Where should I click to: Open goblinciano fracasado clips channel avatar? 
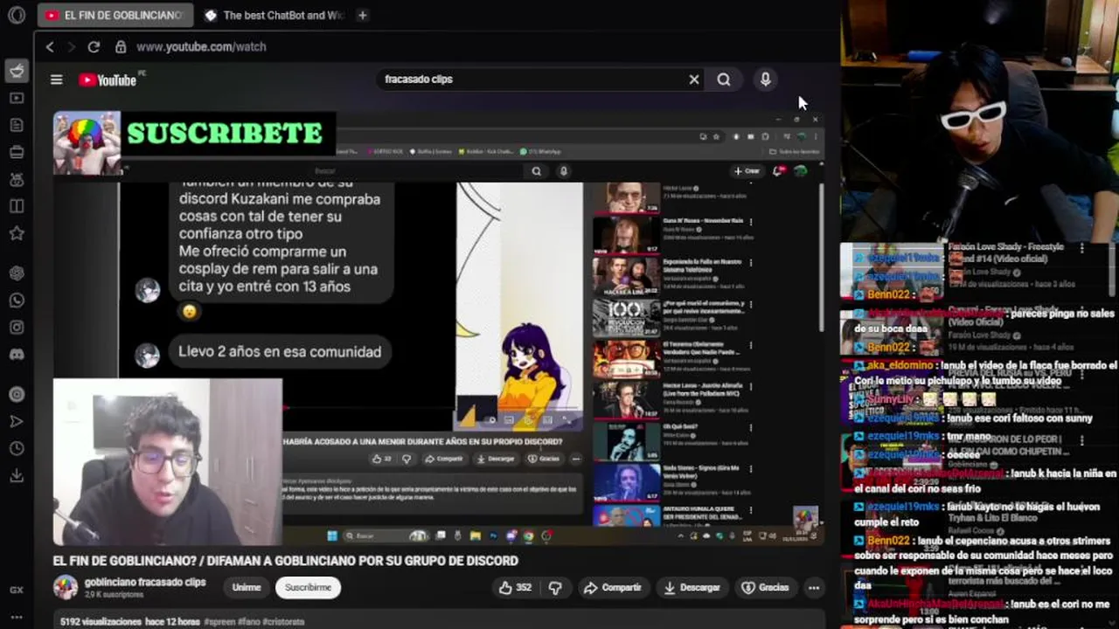click(x=66, y=587)
